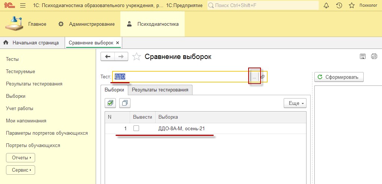Check all rows with the checkmark icon
The height and width of the screenshot is (184, 382).
[x=110, y=103]
